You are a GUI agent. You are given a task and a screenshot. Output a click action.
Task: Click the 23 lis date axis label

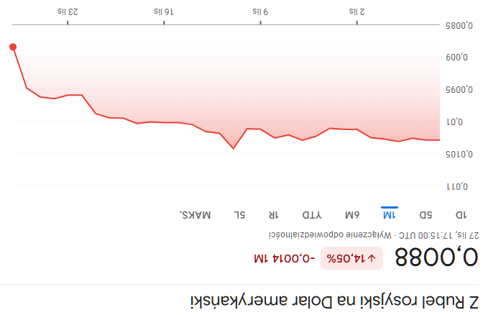[x=68, y=12]
